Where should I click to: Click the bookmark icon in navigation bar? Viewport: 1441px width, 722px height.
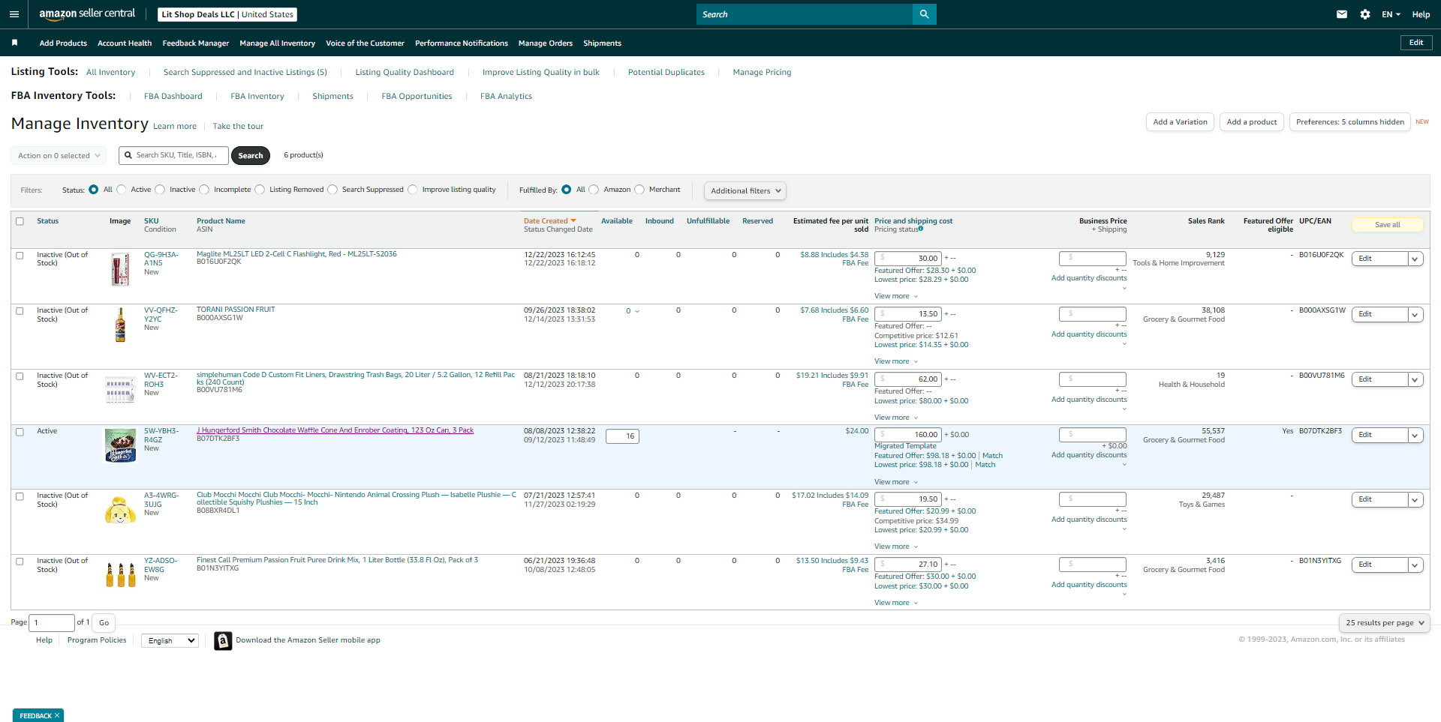(14, 43)
